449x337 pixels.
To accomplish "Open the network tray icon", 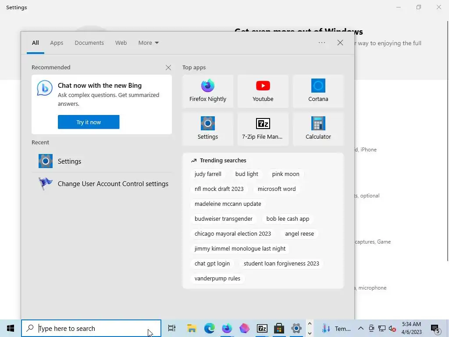I will pyautogui.click(x=382, y=328).
